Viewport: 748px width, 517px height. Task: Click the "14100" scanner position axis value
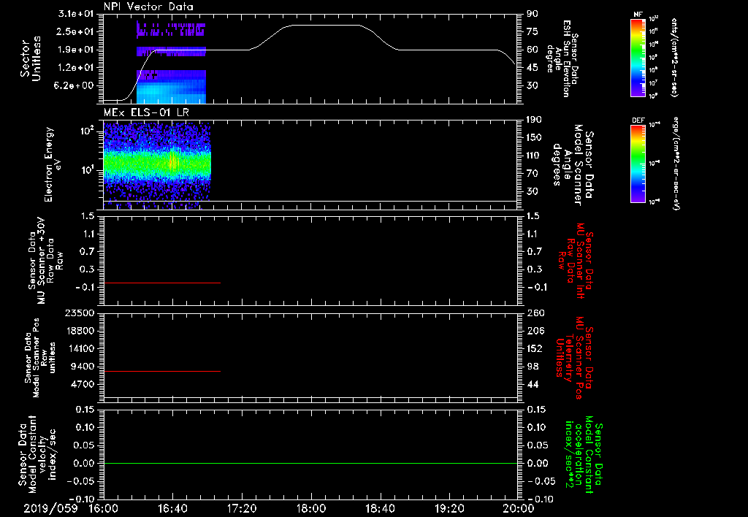(x=81, y=348)
